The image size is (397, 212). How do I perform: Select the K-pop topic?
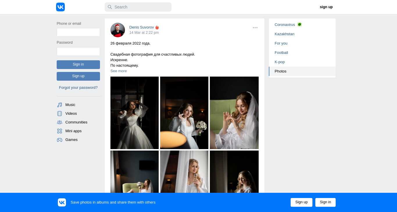click(302, 62)
